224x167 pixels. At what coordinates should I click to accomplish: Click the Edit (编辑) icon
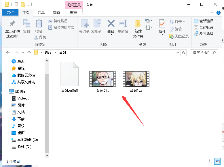(x=172, y=29)
